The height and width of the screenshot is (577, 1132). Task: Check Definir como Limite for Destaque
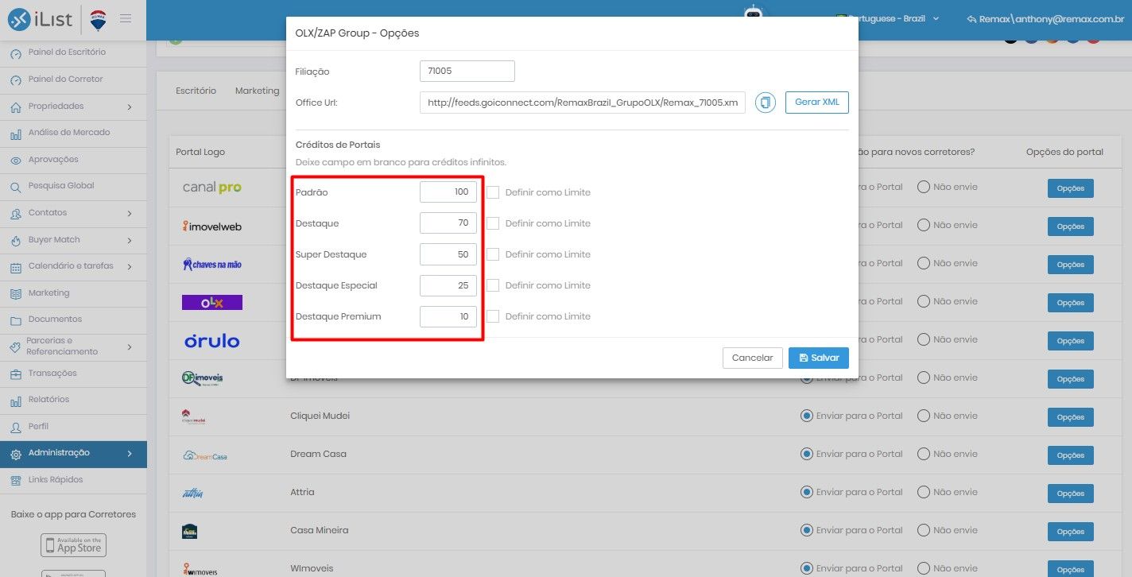[493, 223]
